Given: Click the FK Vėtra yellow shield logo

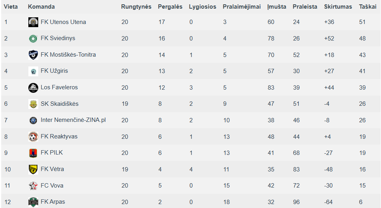Looking at the screenshot, I should [x=33, y=169].
